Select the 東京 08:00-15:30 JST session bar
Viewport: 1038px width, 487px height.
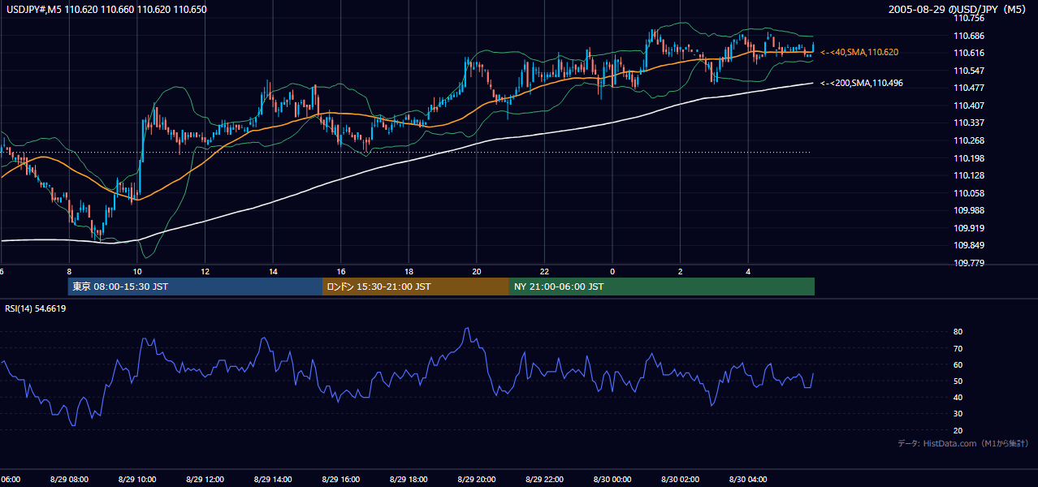click(195, 287)
